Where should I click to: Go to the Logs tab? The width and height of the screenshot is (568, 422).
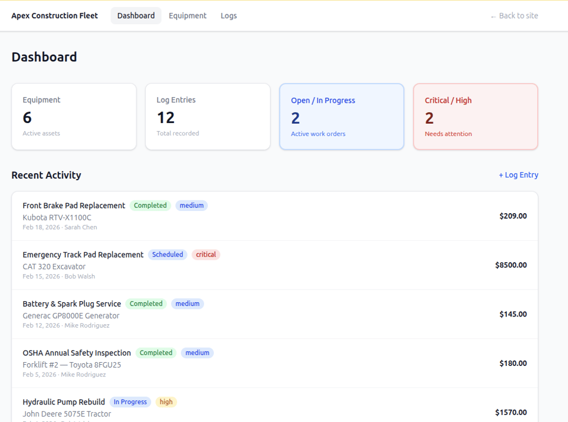click(229, 16)
